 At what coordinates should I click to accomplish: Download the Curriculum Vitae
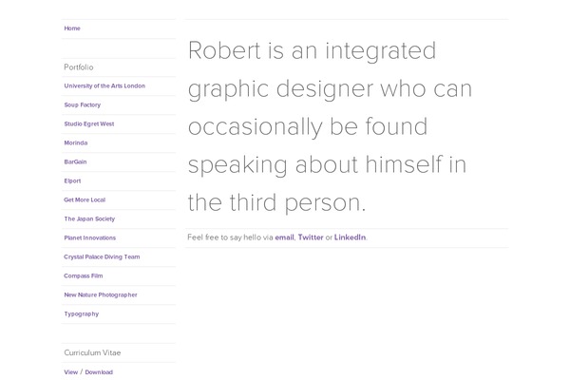99,372
